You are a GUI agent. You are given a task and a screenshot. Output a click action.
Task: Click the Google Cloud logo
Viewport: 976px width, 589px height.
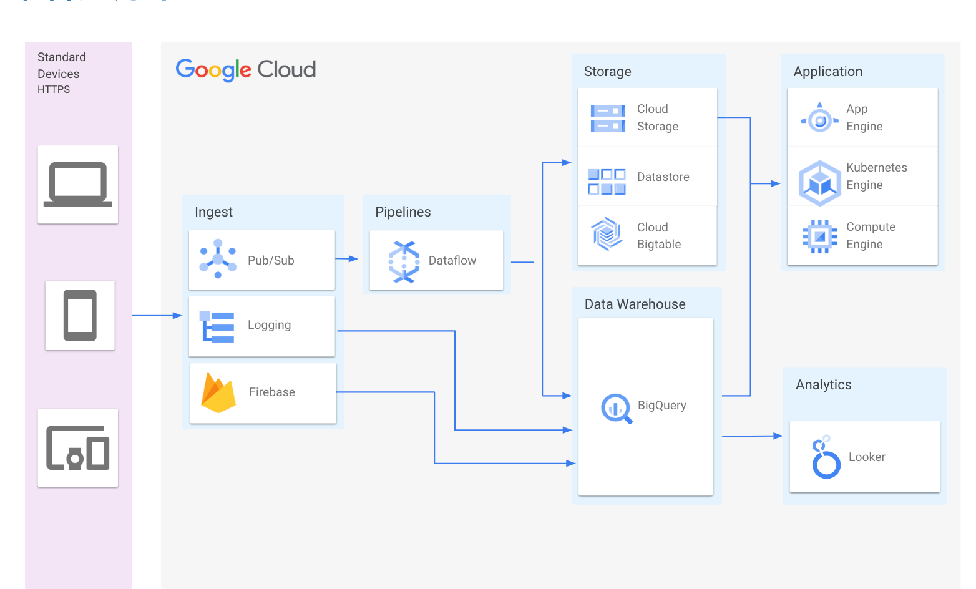(246, 70)
